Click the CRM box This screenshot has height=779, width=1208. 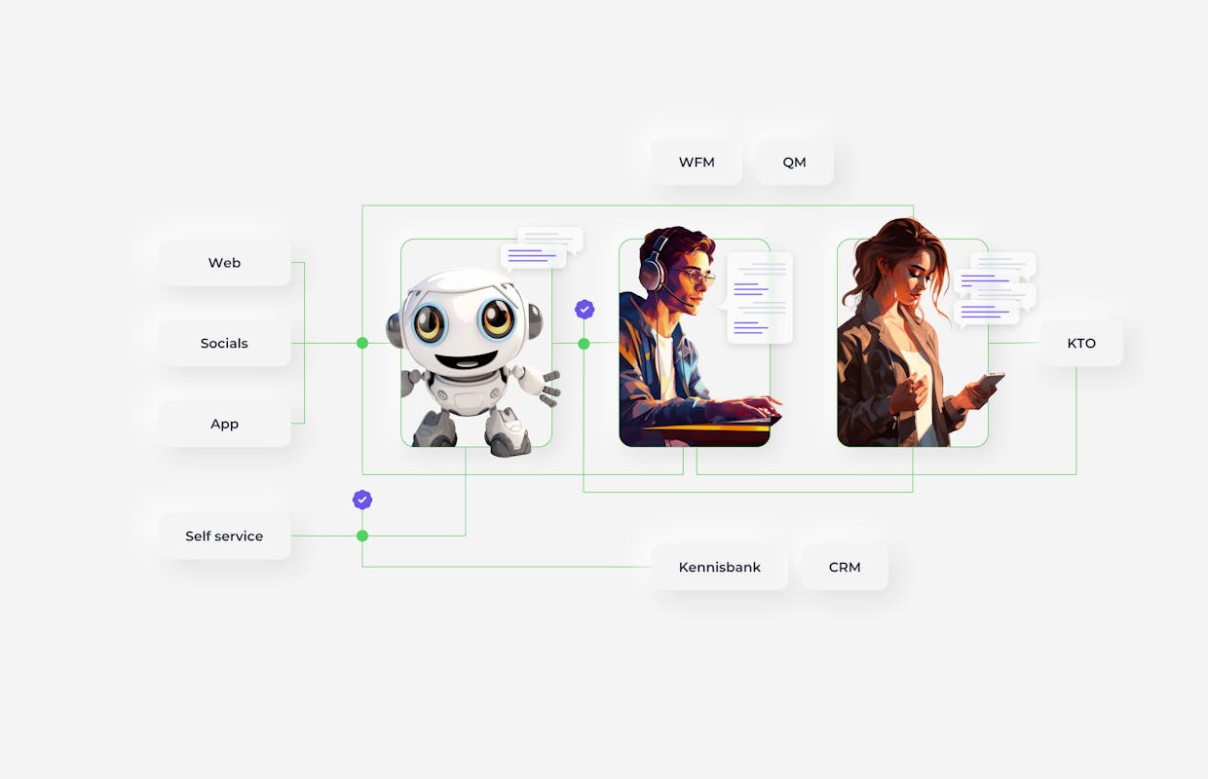pos(845,567)
